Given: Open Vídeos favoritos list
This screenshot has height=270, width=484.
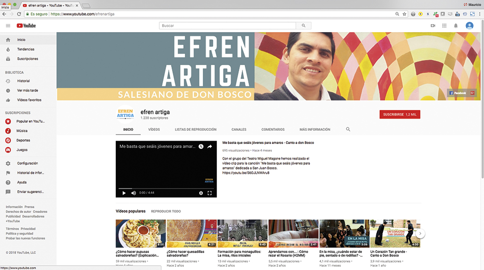Looking at the screenshot, I should click(28, 100).
